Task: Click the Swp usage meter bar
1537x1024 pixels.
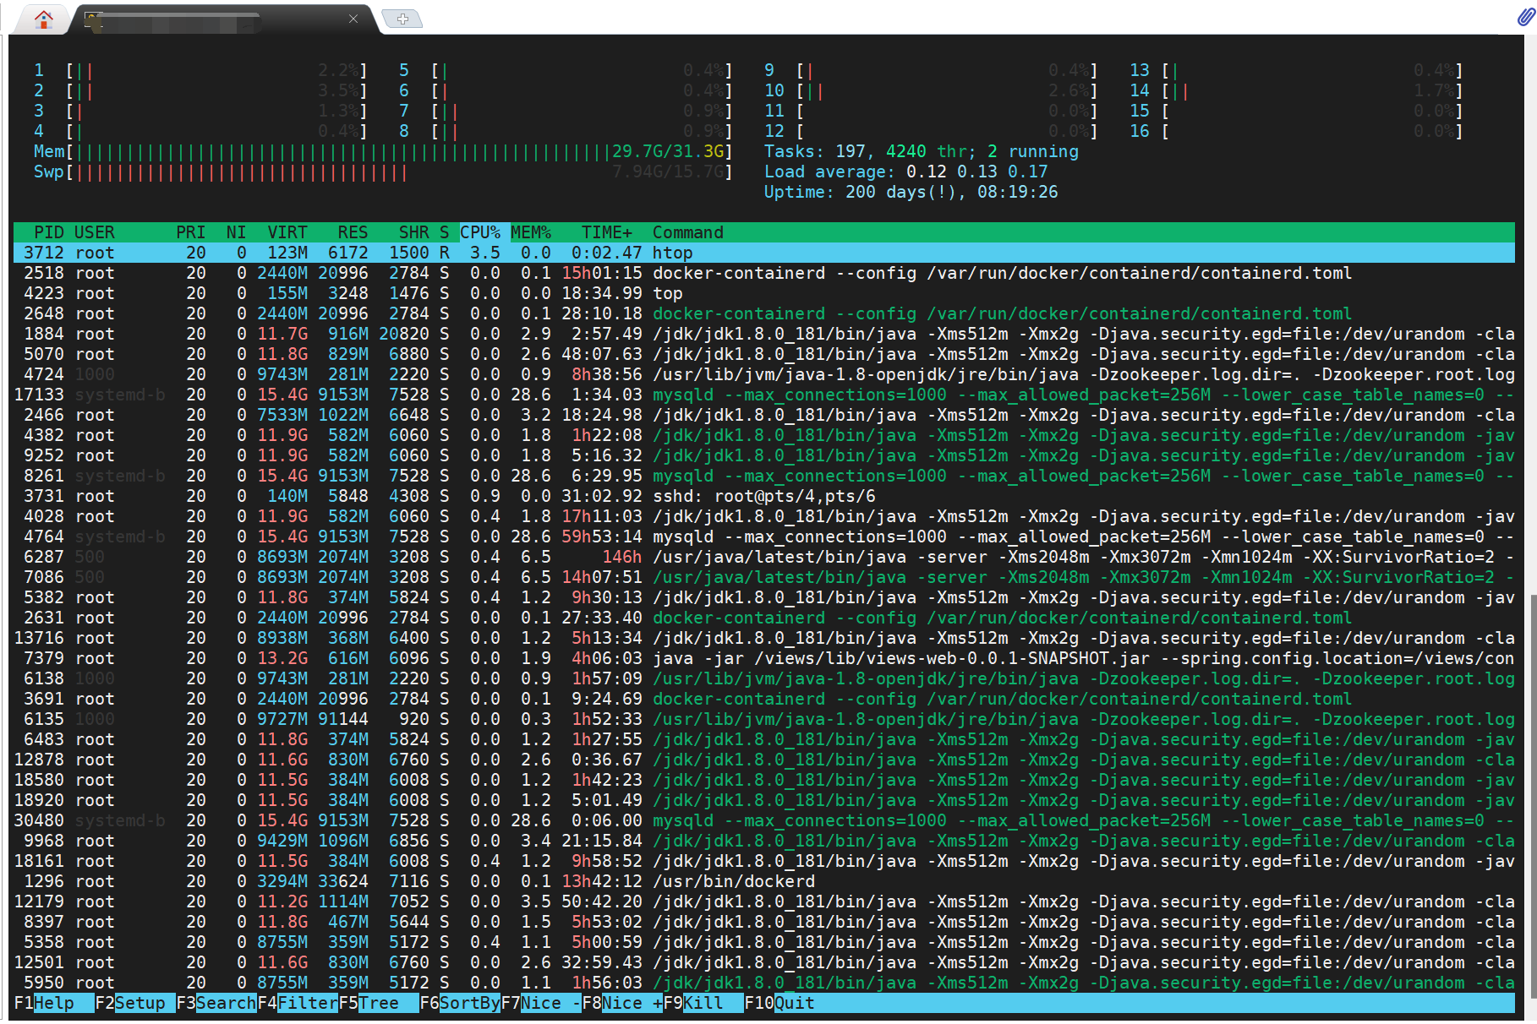Action: coord(383,172)
